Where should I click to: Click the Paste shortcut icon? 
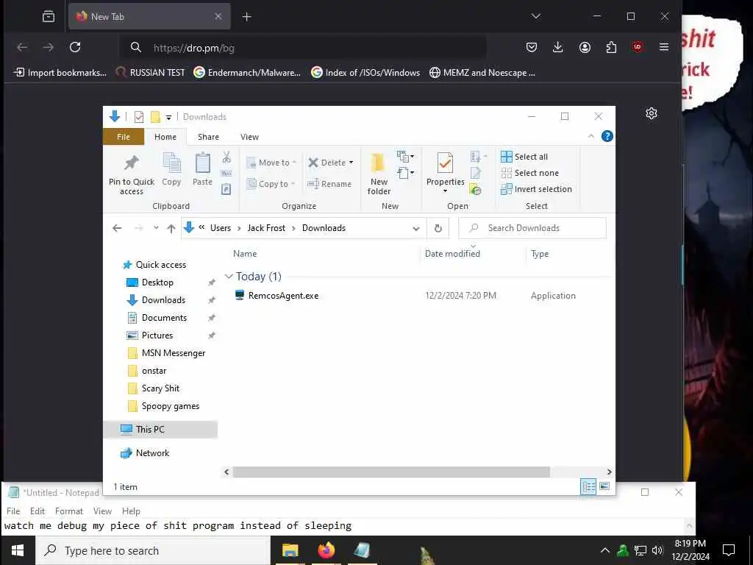tap(226, 189)
